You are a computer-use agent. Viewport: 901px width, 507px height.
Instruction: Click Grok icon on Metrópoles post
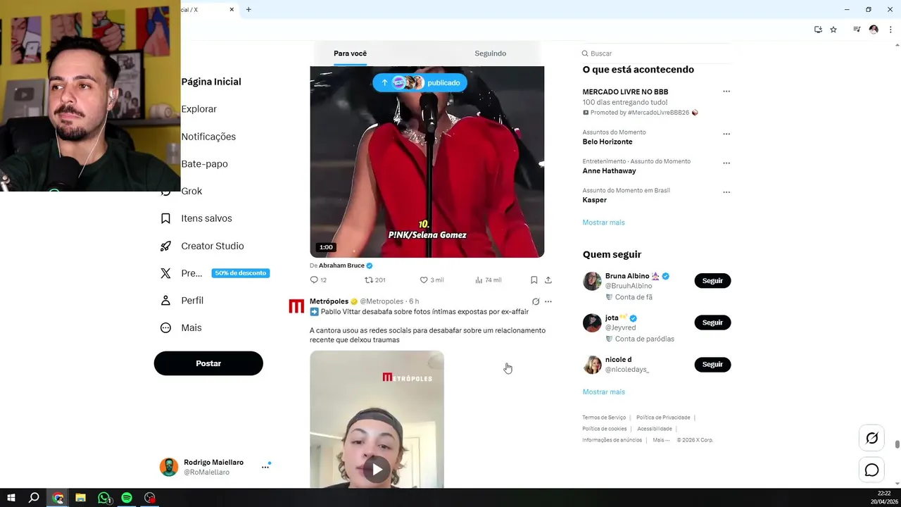tap(536, 301)
